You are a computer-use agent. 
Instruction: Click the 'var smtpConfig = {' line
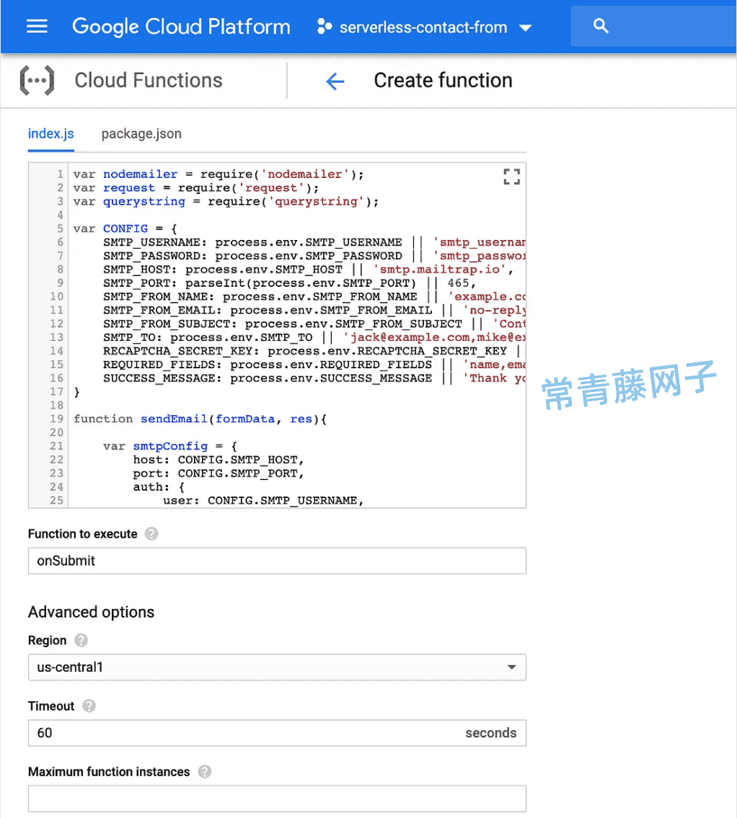(x=170, y=446)
